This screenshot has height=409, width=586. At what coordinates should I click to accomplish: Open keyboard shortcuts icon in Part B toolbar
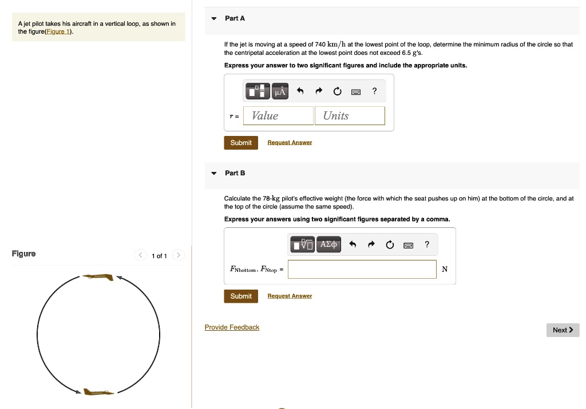(408, 244)
